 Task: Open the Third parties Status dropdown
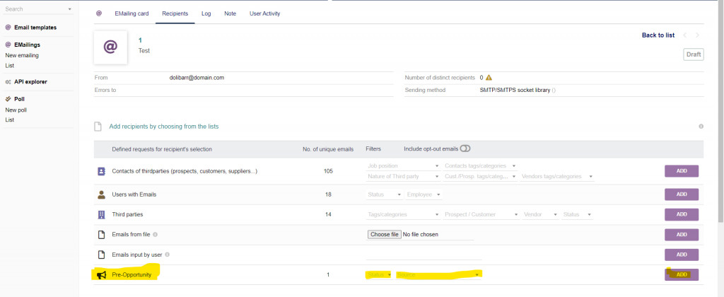point(577,214)
